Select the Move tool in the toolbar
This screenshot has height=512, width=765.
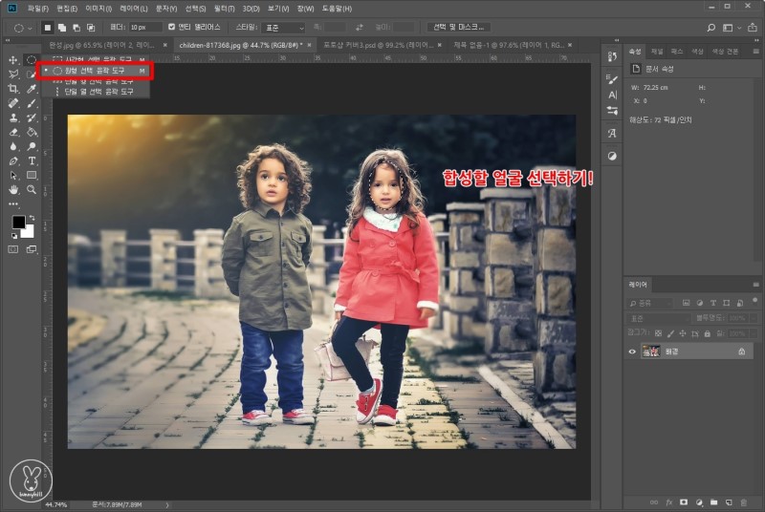coord(13,60)
